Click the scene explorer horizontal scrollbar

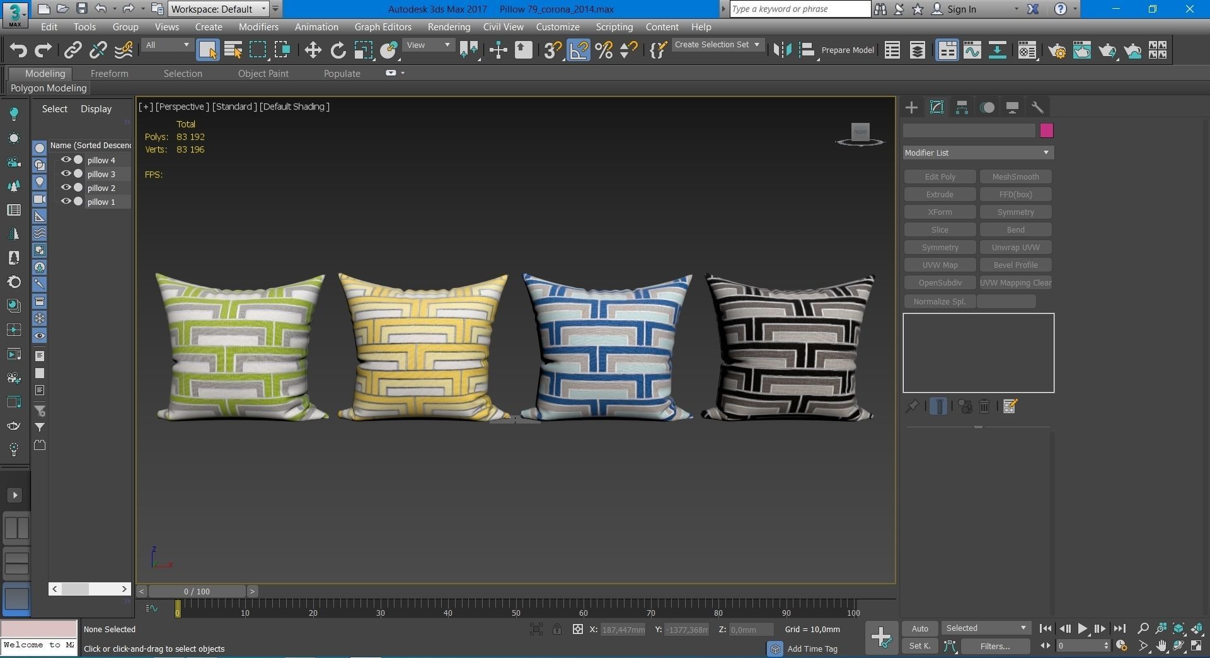tap(90, 589)
